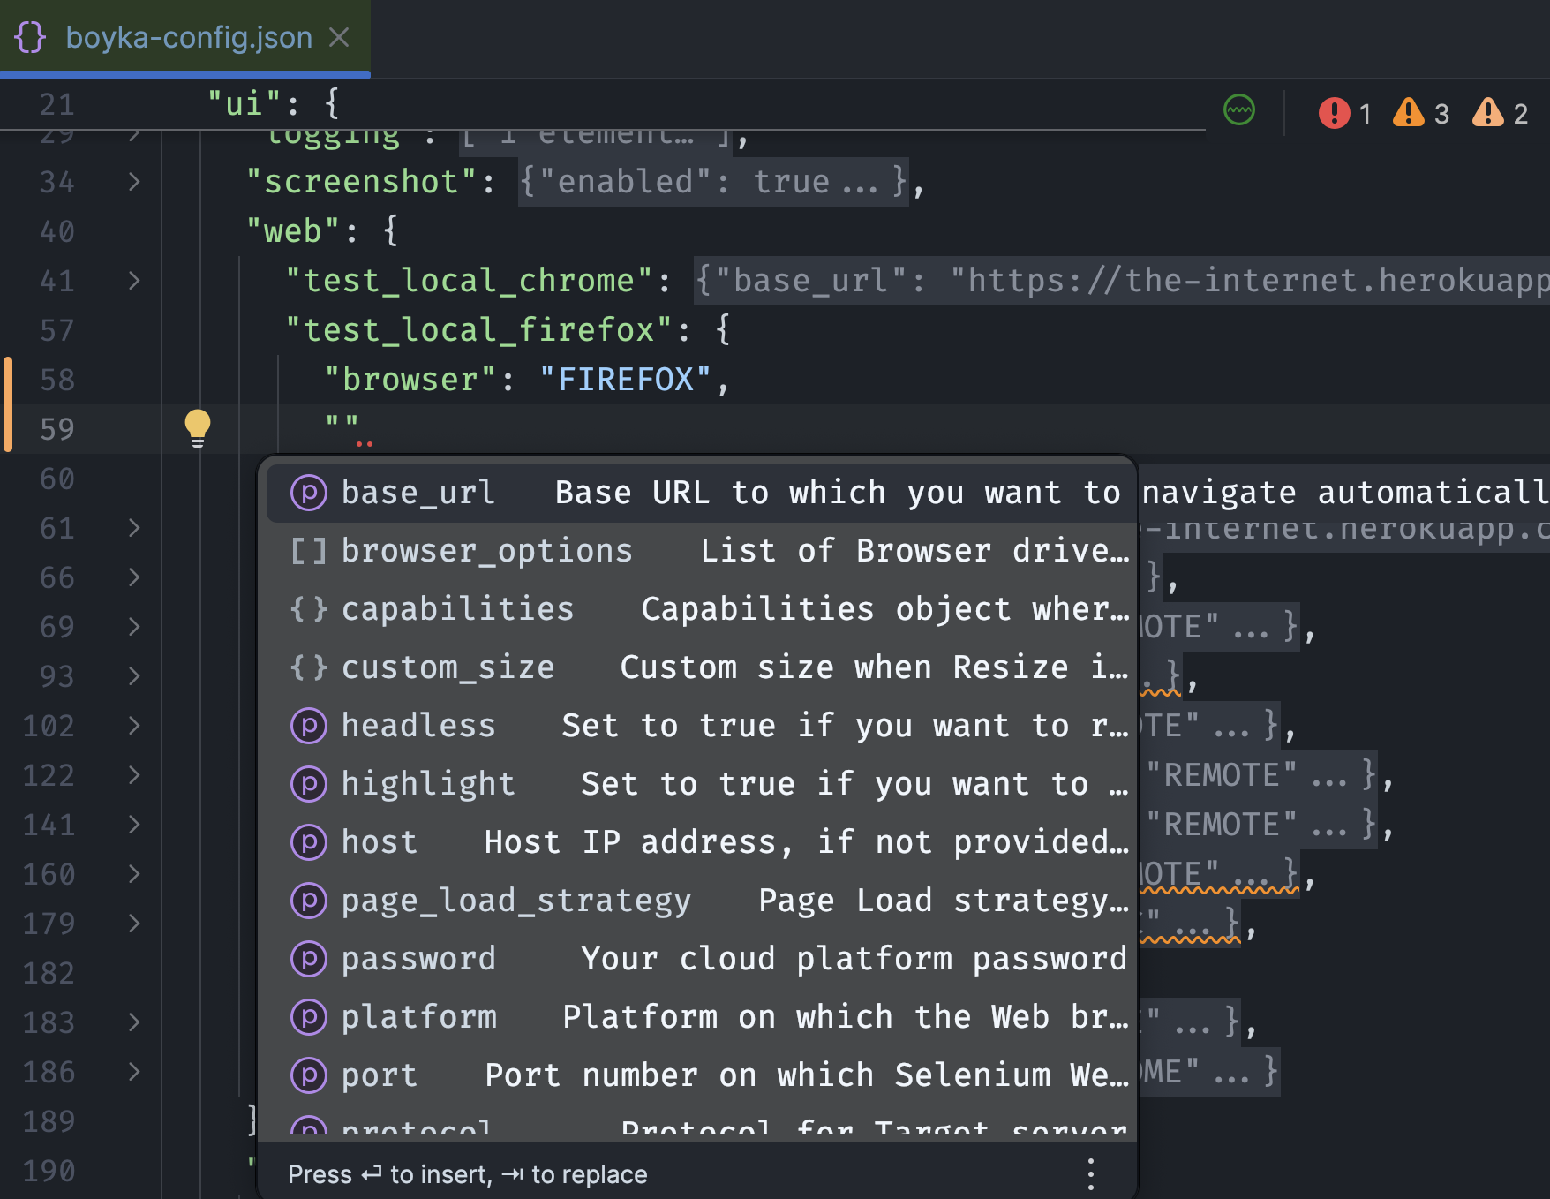Click the yellow lightbulb quick-fix icon
The width and height of the screenshot is (1550, 1199).
coord(198,428)
